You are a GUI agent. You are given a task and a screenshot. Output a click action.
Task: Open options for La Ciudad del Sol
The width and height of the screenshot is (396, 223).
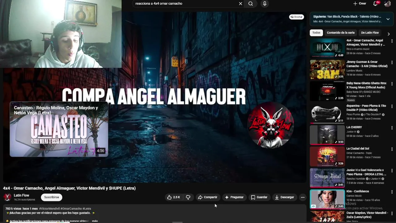click(x=392, y=149)
